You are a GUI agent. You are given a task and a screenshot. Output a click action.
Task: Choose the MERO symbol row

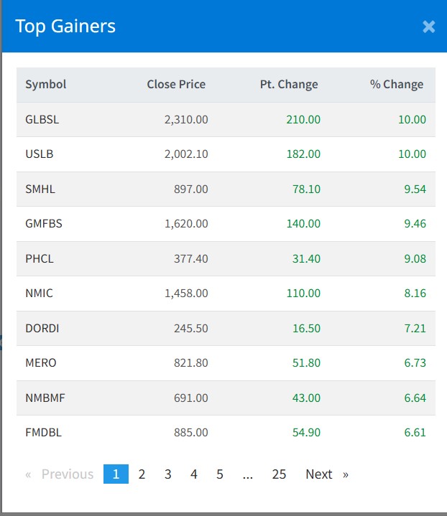(41, 363)
